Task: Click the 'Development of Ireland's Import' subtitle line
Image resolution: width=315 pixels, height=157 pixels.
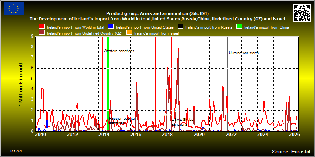Action: pos(157,19)
